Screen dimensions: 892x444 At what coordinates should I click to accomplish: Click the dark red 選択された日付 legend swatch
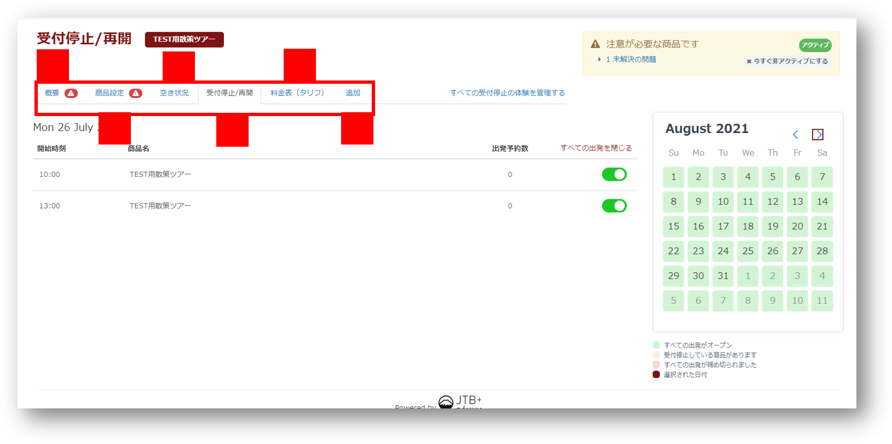(x=656, y=374)
